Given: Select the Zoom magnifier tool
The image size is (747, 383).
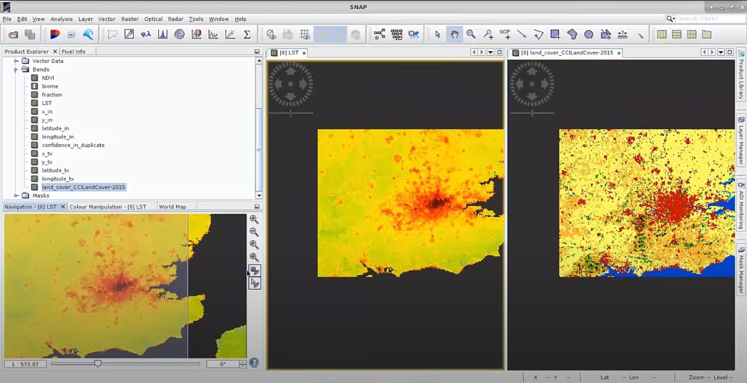Looking at the screenshot, I should pyautogui.click(x=471, y=34).
